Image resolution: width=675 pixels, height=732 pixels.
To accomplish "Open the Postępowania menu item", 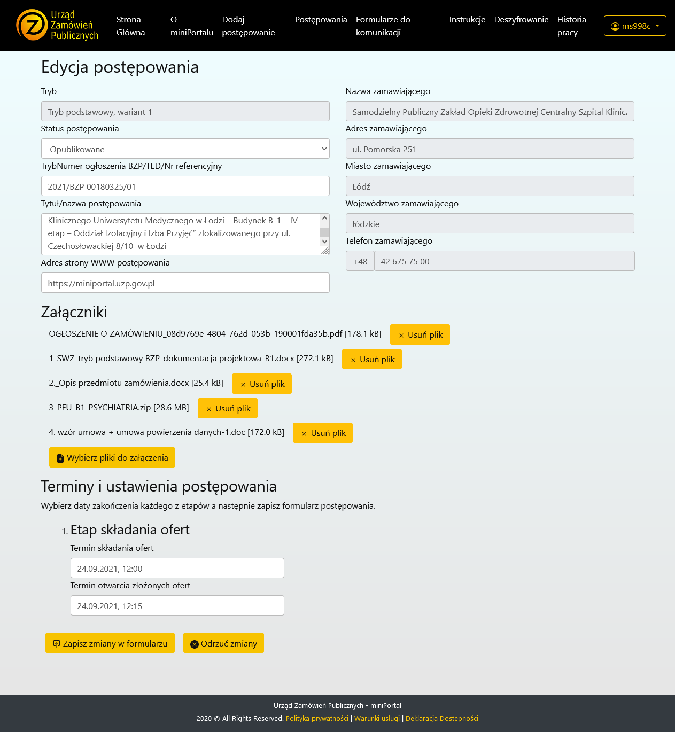I will click(321, 20).
